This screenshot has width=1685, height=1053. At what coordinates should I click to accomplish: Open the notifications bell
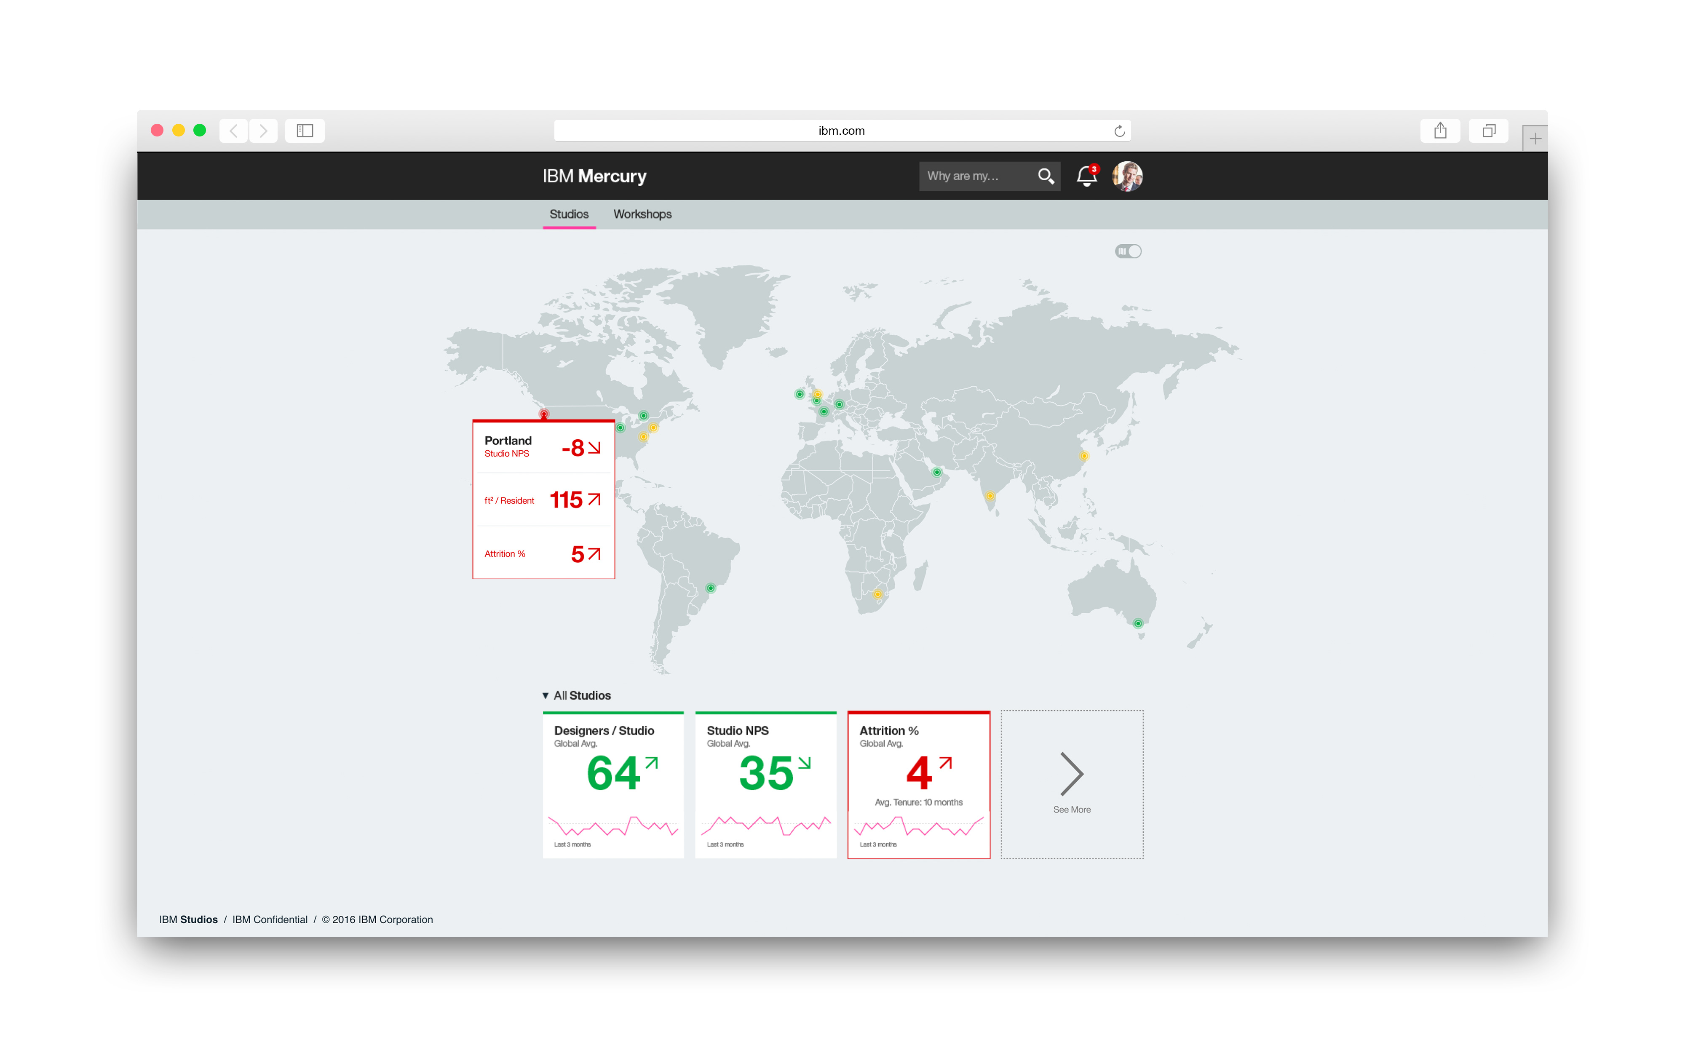coord(1086,176)
